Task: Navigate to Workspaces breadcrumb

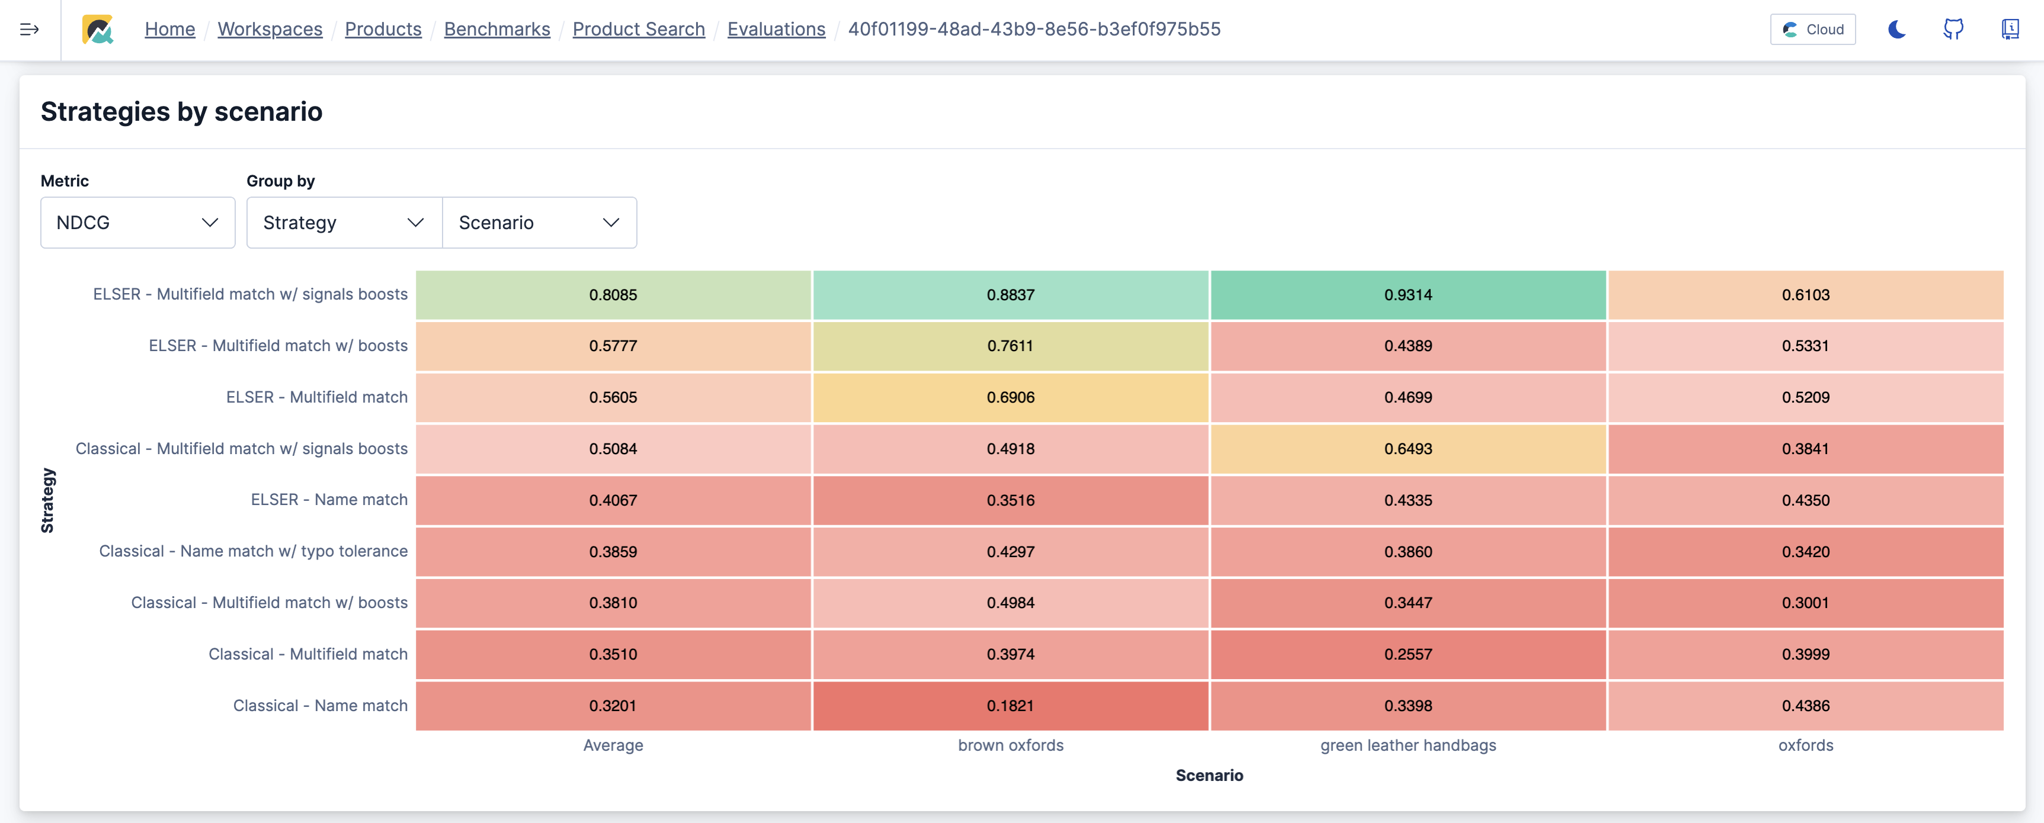Action: click(x=270, y=30)
